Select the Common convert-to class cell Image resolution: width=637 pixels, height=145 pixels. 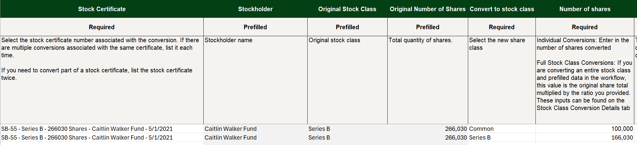click(x=502, y=129)
